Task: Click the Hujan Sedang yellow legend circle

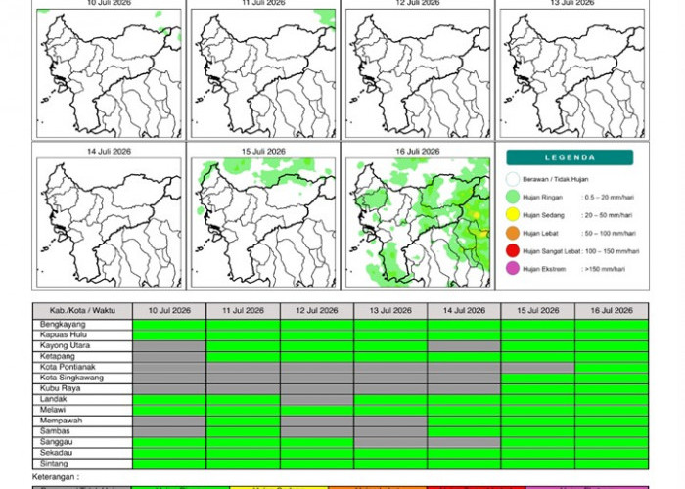Action: 513,215
